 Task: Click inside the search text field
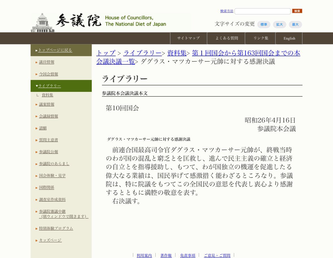[262, 11]
